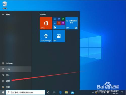126x95 pixels.
Task: Open Pictures (图片) from Start sidebar
Action: coord(16,75)
